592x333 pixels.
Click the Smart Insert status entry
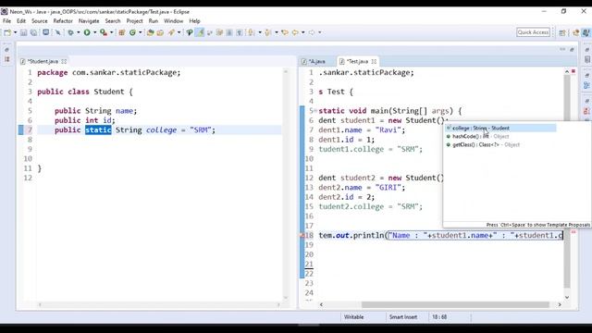(x=403, y=317)
